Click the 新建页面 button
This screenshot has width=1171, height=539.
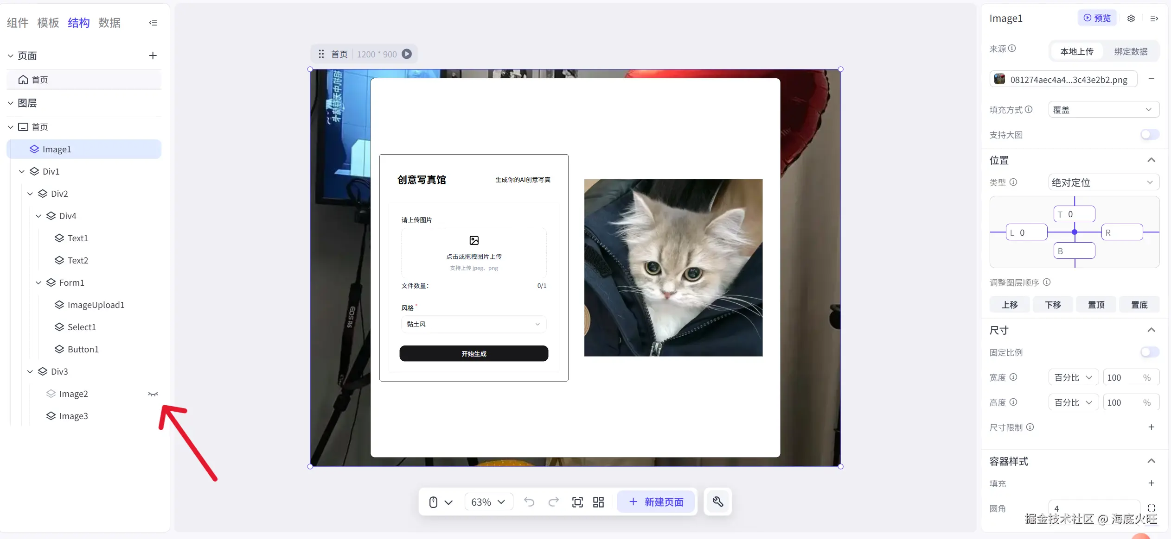(655, 501)
